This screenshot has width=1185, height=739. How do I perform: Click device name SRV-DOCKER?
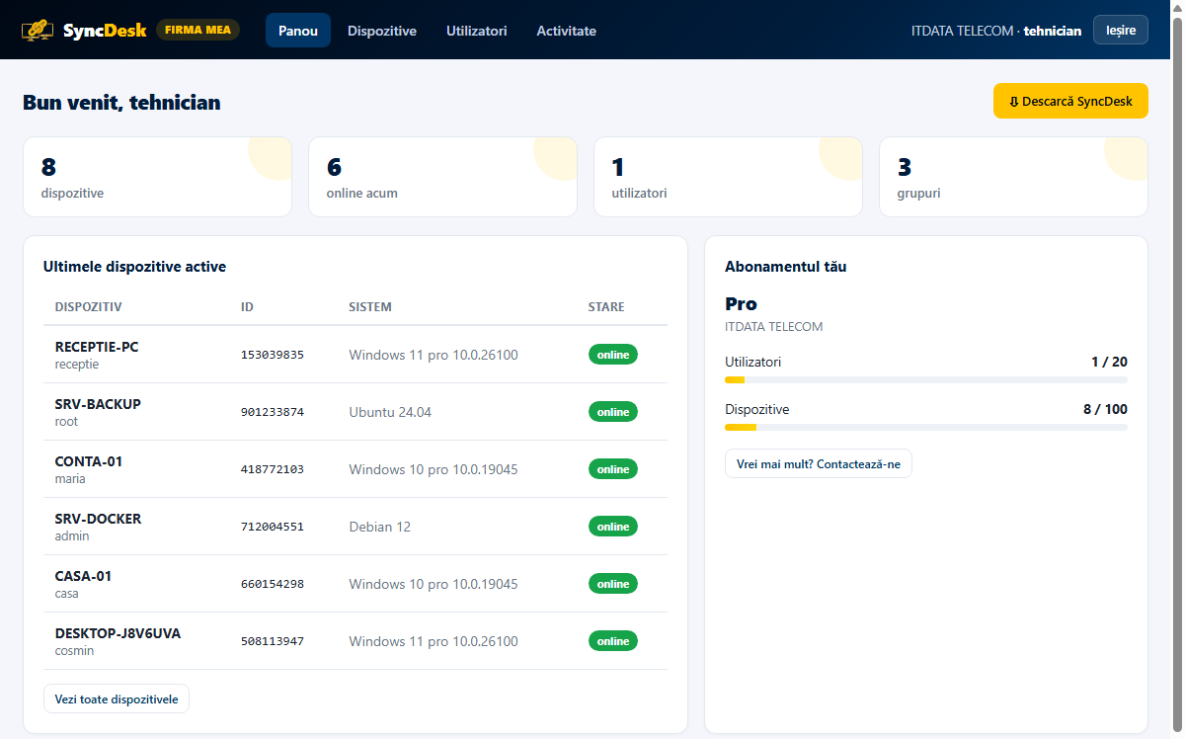pyautogui.click(x=98, y=519)
